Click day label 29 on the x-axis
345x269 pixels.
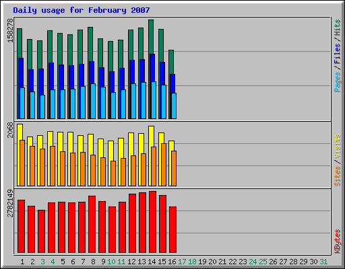303,262
